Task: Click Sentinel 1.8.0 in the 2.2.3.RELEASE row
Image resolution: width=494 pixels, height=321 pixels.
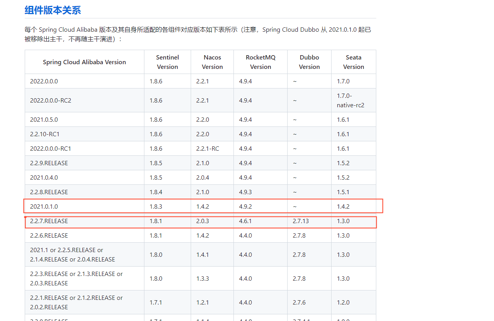Action: click(156, 278)
